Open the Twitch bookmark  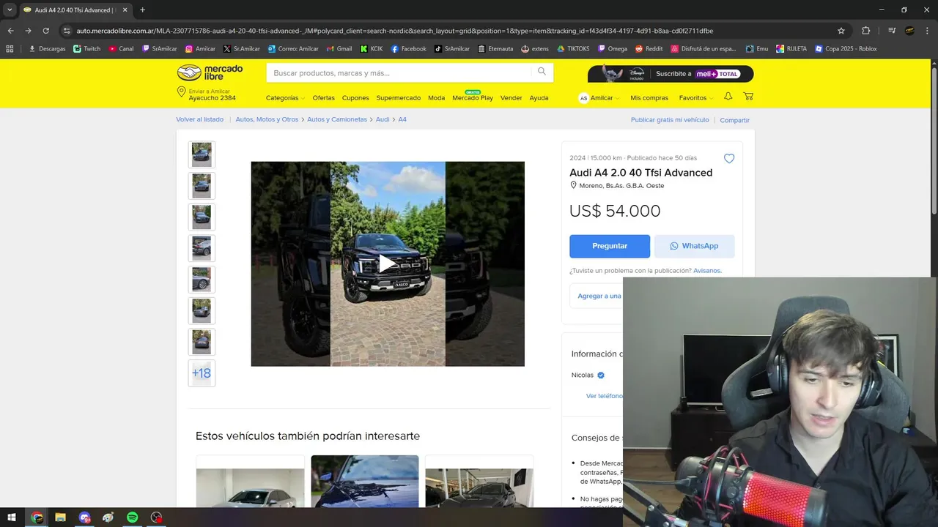coord(87,49)
